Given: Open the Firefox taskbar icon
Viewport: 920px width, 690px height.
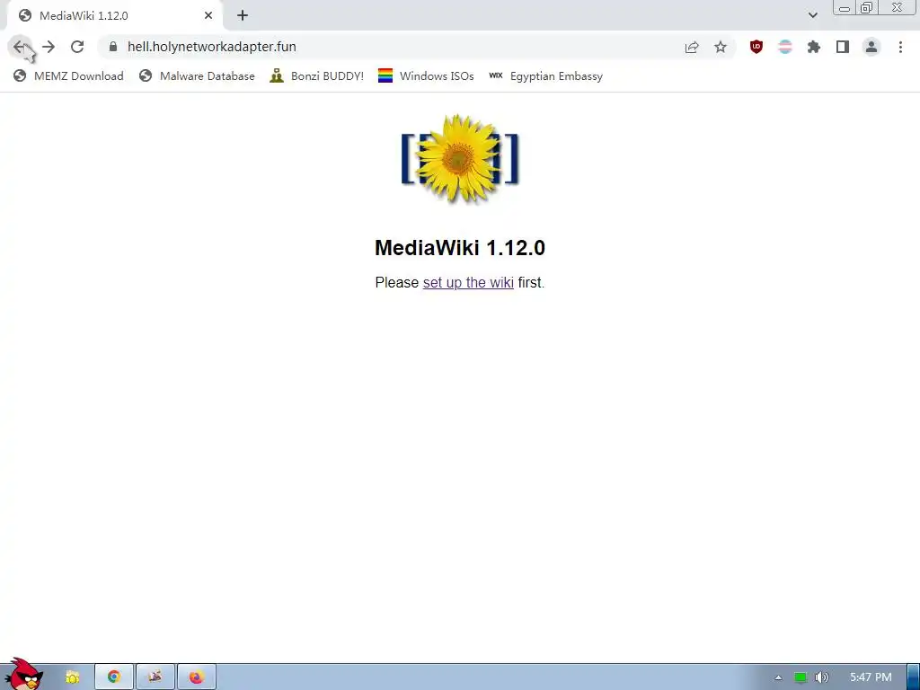Looking at the screenshot, I should (196, 677).
